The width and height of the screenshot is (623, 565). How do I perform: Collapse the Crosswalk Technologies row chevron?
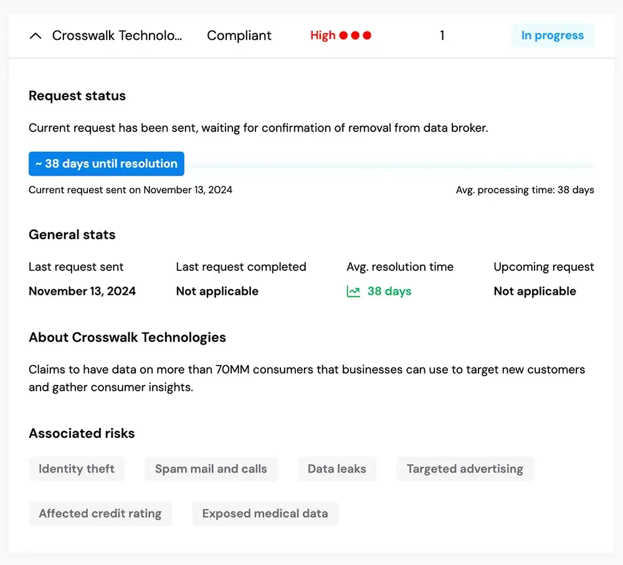click(x=36, y=36)
